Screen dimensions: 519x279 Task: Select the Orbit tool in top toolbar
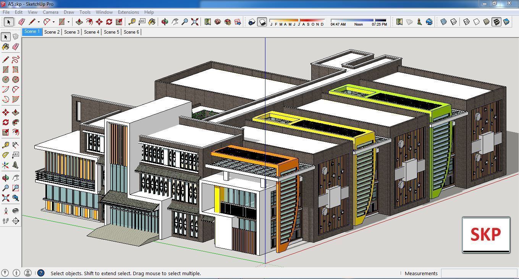165,22
